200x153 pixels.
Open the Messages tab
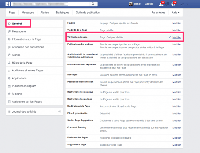pos(28,13)
